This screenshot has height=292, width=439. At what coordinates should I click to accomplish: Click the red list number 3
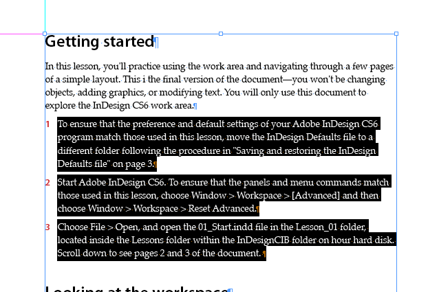pos(48,227)
